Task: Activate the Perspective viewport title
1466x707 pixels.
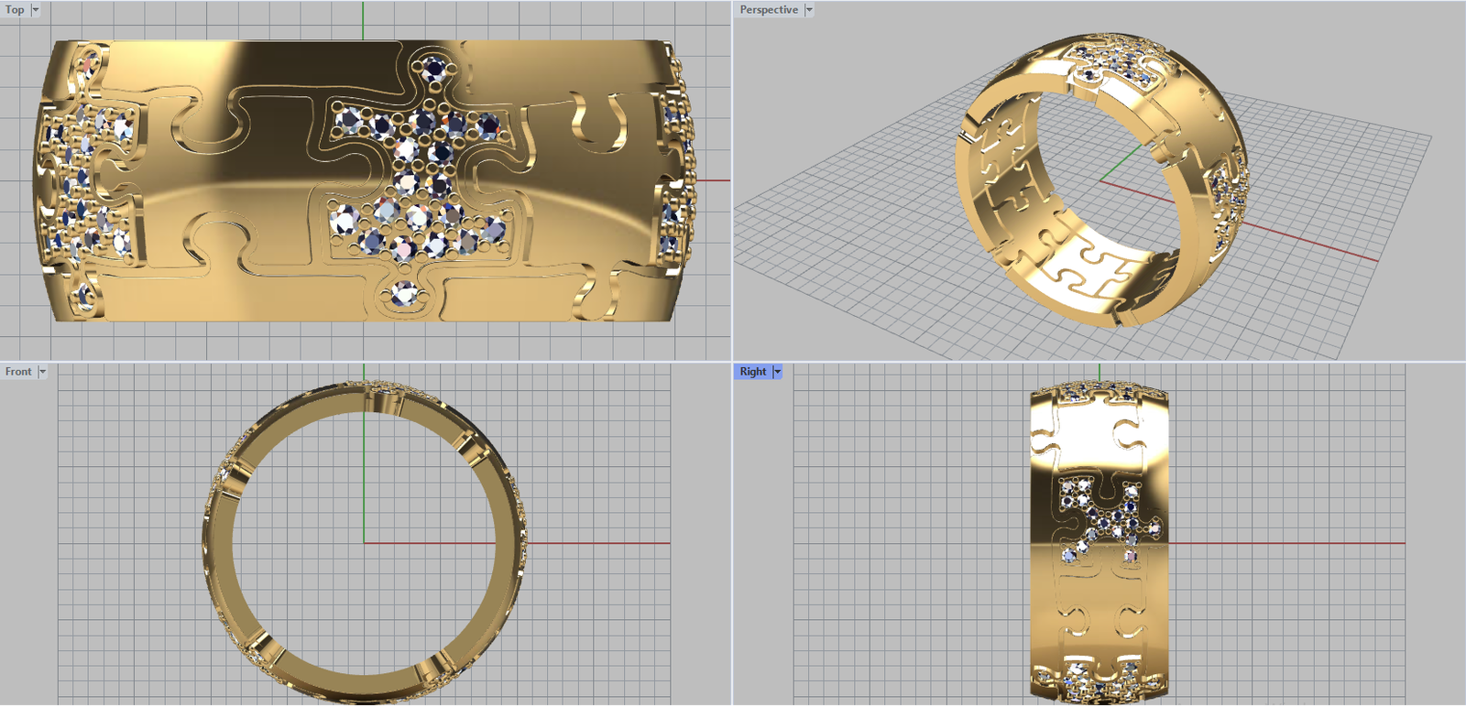Action: (769, 10)
